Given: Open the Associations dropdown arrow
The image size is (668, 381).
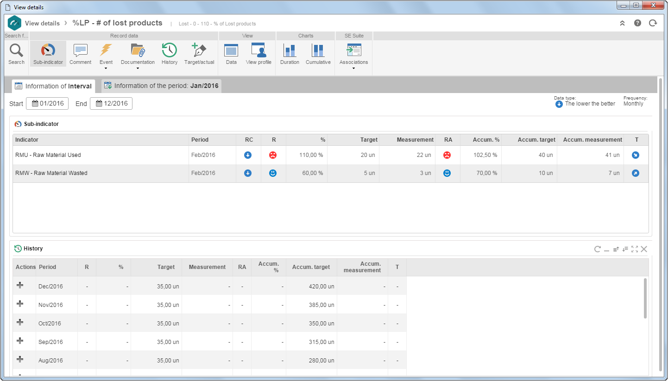Looking at the screenshot, I should point(354,69).
